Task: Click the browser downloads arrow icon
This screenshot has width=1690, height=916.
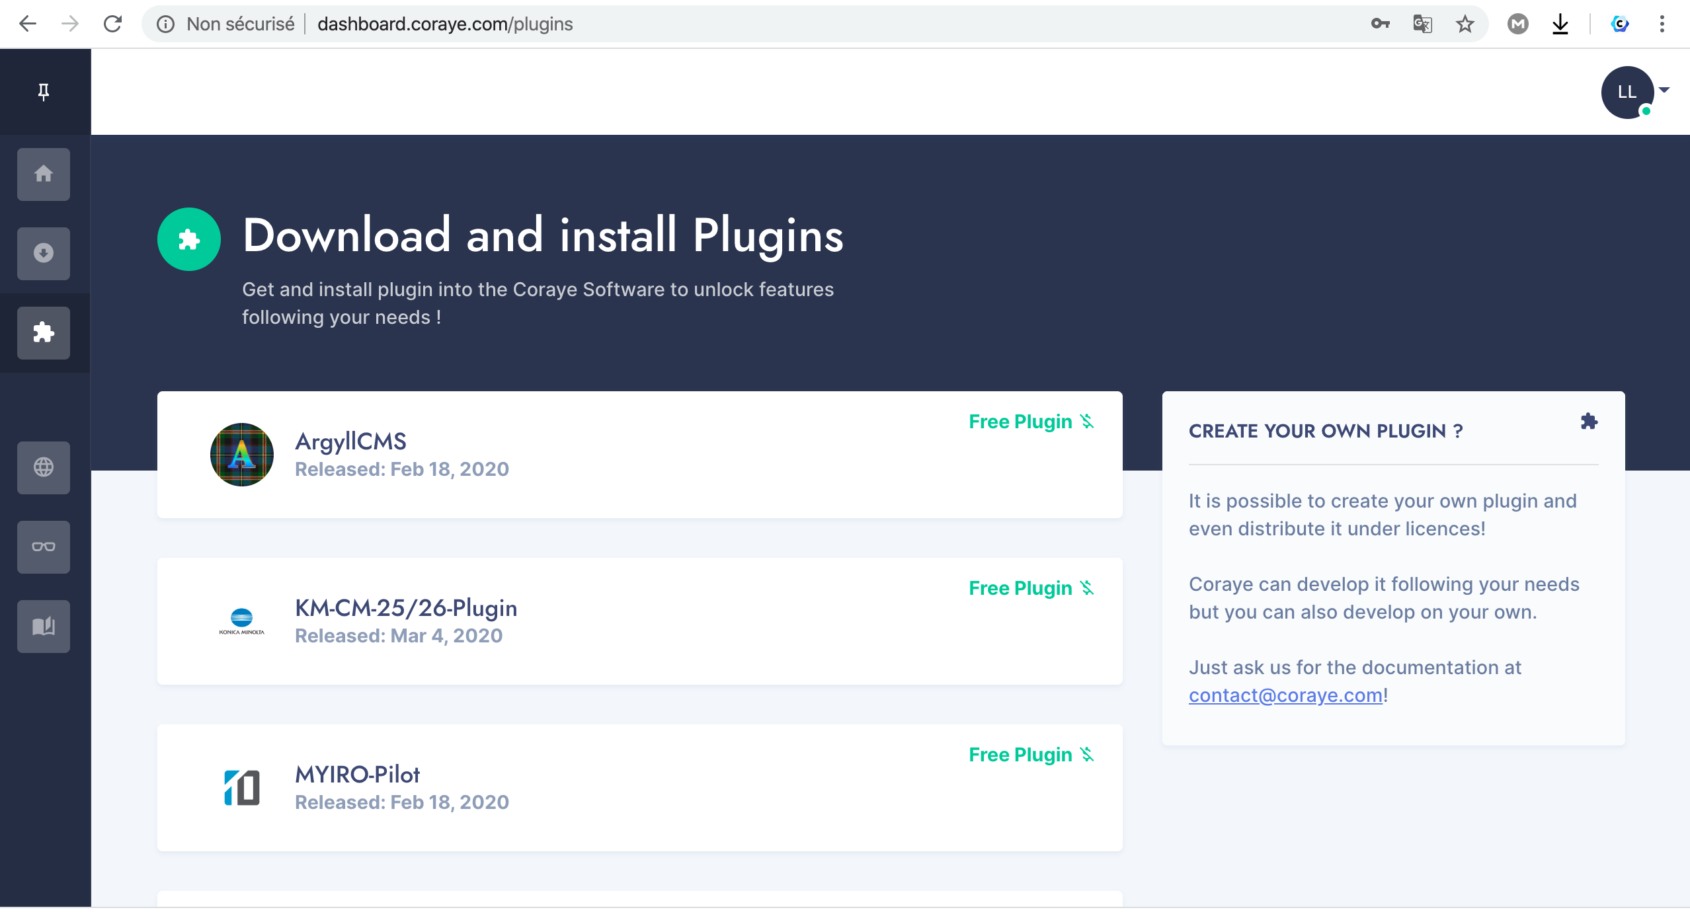Action: coord(1560,24)
